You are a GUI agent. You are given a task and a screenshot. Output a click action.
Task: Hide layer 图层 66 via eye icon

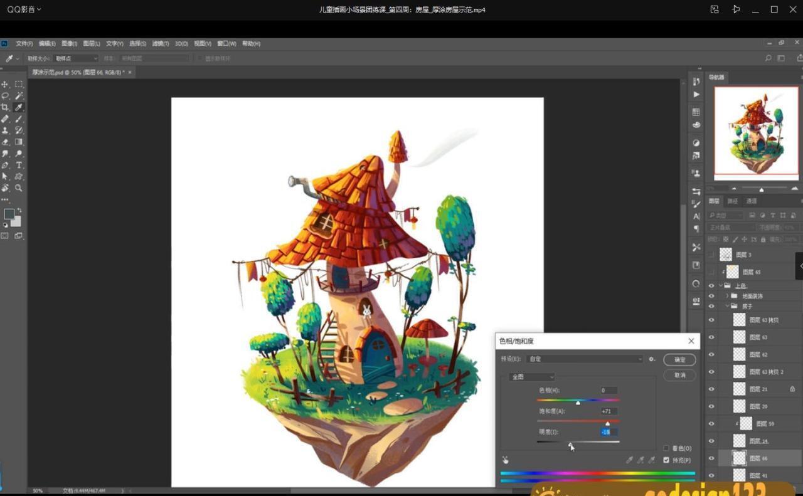[x=711, y=458]
